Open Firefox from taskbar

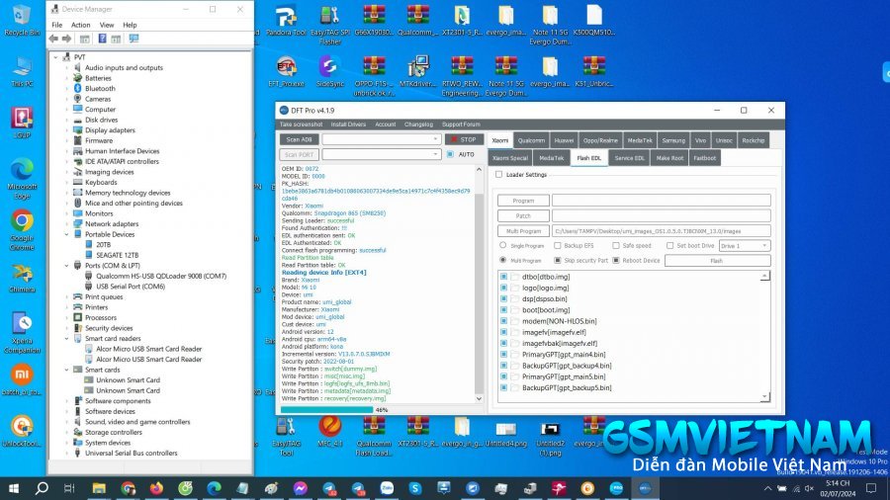tap(156, 488)
